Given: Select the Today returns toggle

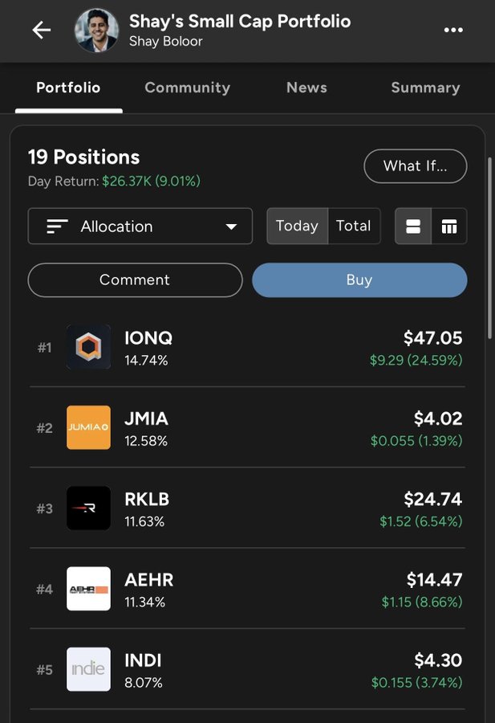Looking at the screenshot, I should (x=297, y=227).
